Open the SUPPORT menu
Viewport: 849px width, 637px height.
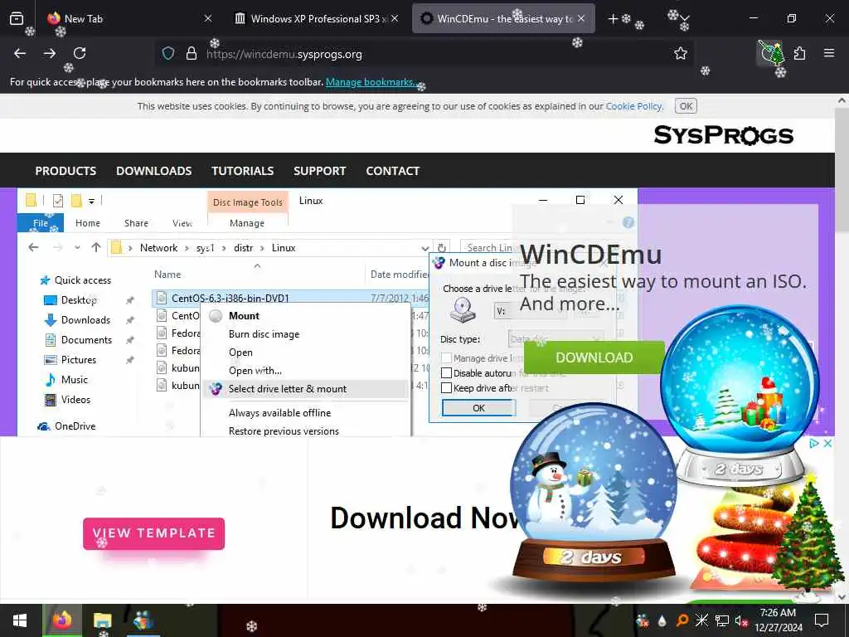pos(319,171)
